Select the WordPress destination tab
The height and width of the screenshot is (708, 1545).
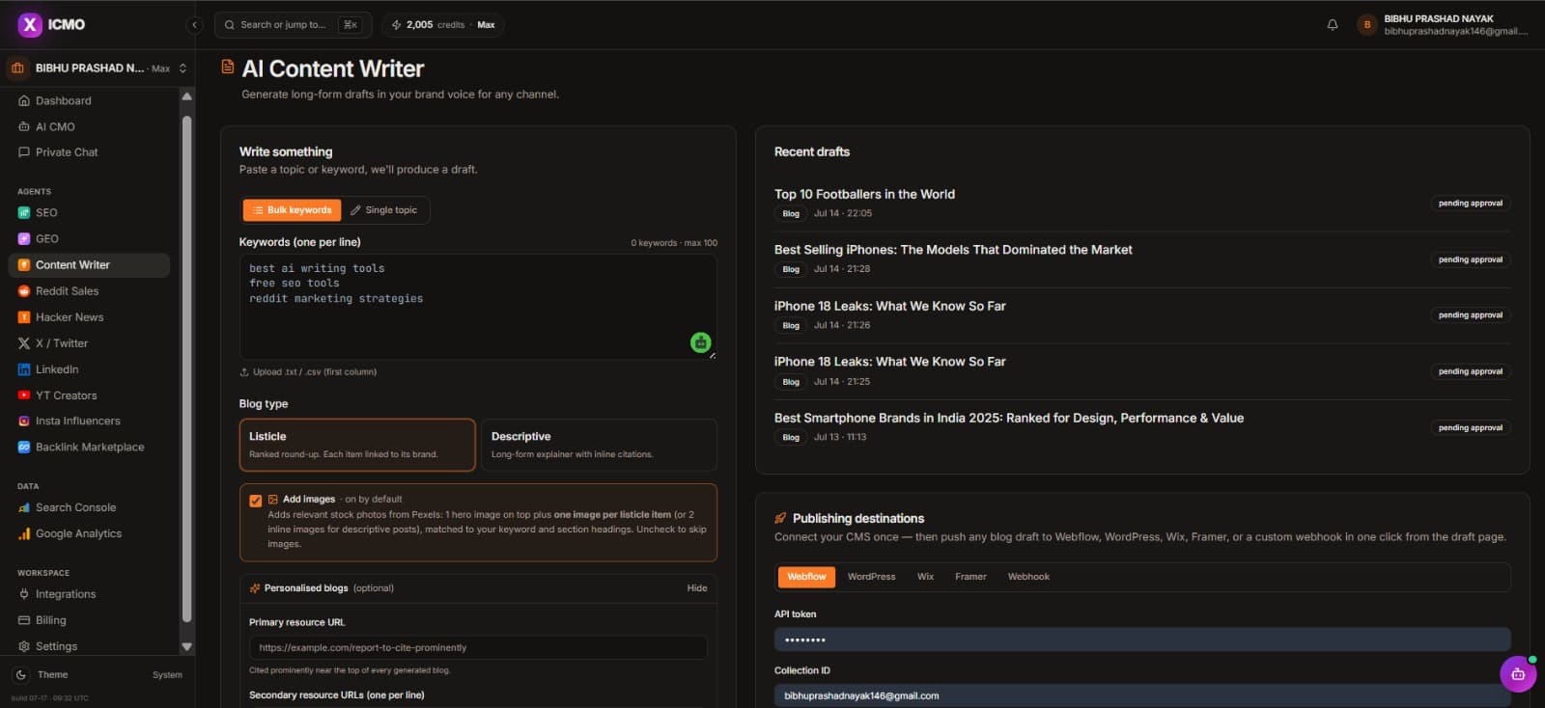(871, 577)
